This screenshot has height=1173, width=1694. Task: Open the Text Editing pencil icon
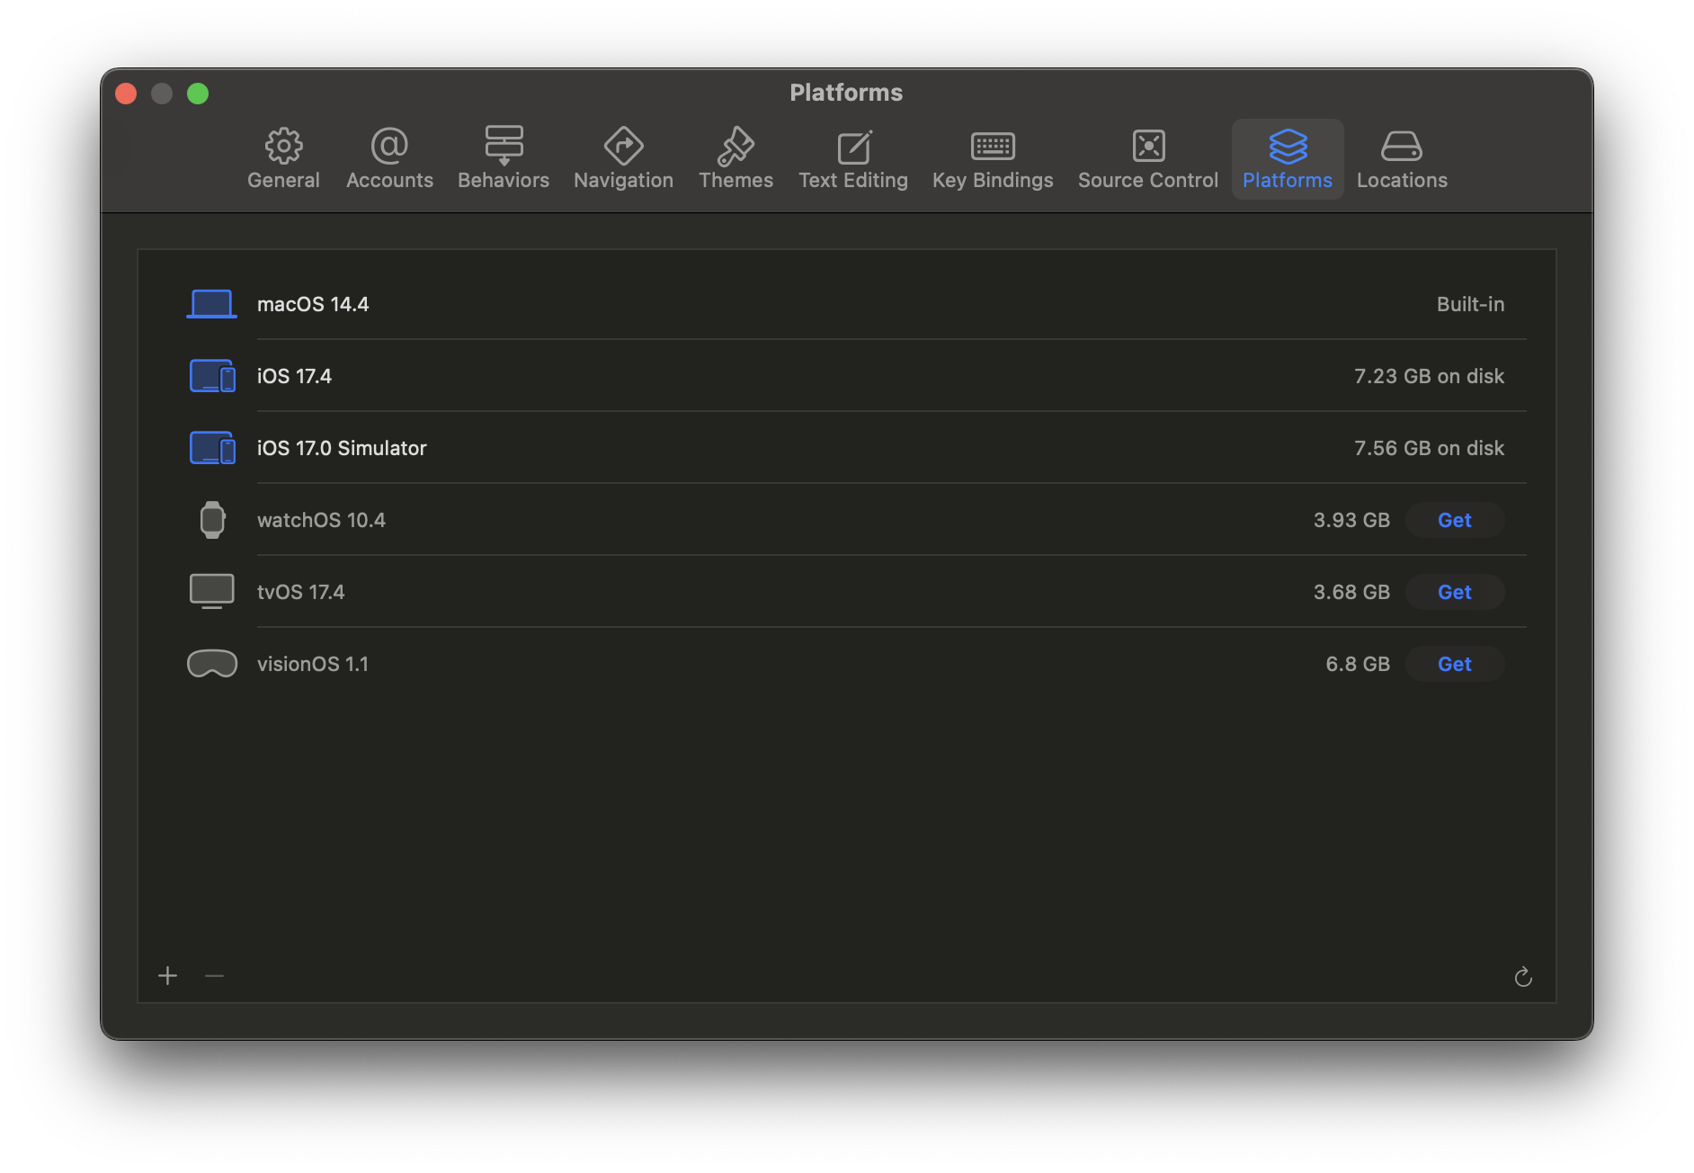(x=853, y=146)
